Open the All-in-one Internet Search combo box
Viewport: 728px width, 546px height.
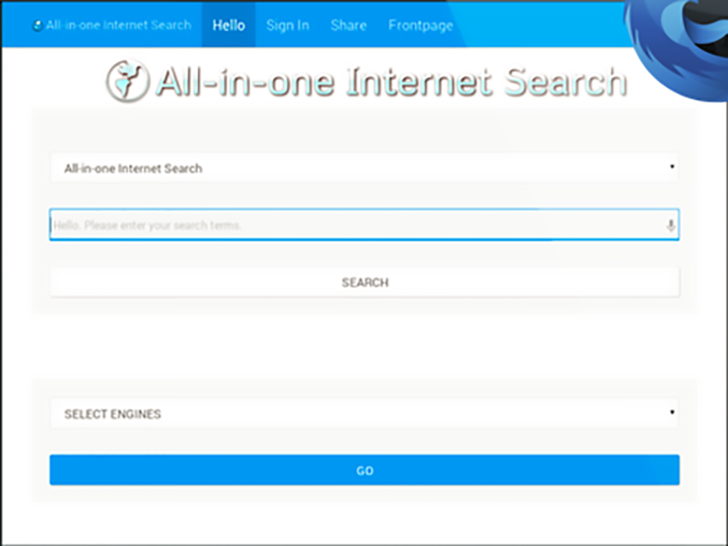click(364, 168)
